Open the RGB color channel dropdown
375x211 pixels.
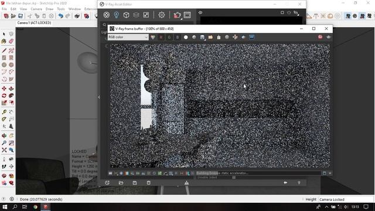(x=128, y=37)
